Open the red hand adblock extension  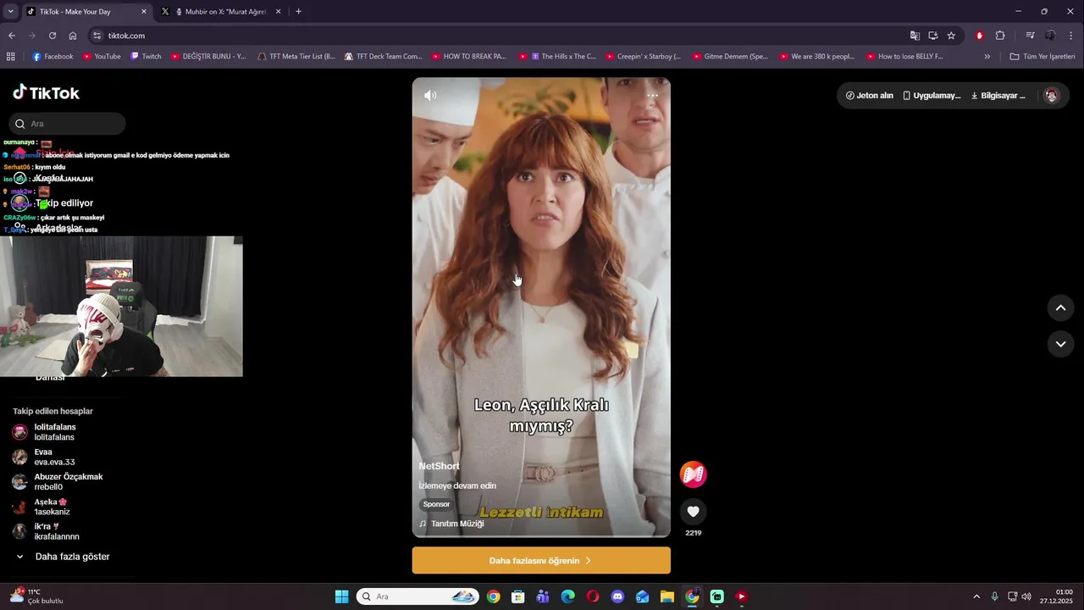[x=980, y=36]
